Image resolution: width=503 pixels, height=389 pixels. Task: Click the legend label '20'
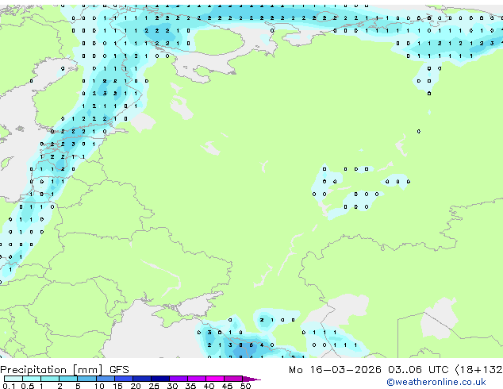pos(136,386)
